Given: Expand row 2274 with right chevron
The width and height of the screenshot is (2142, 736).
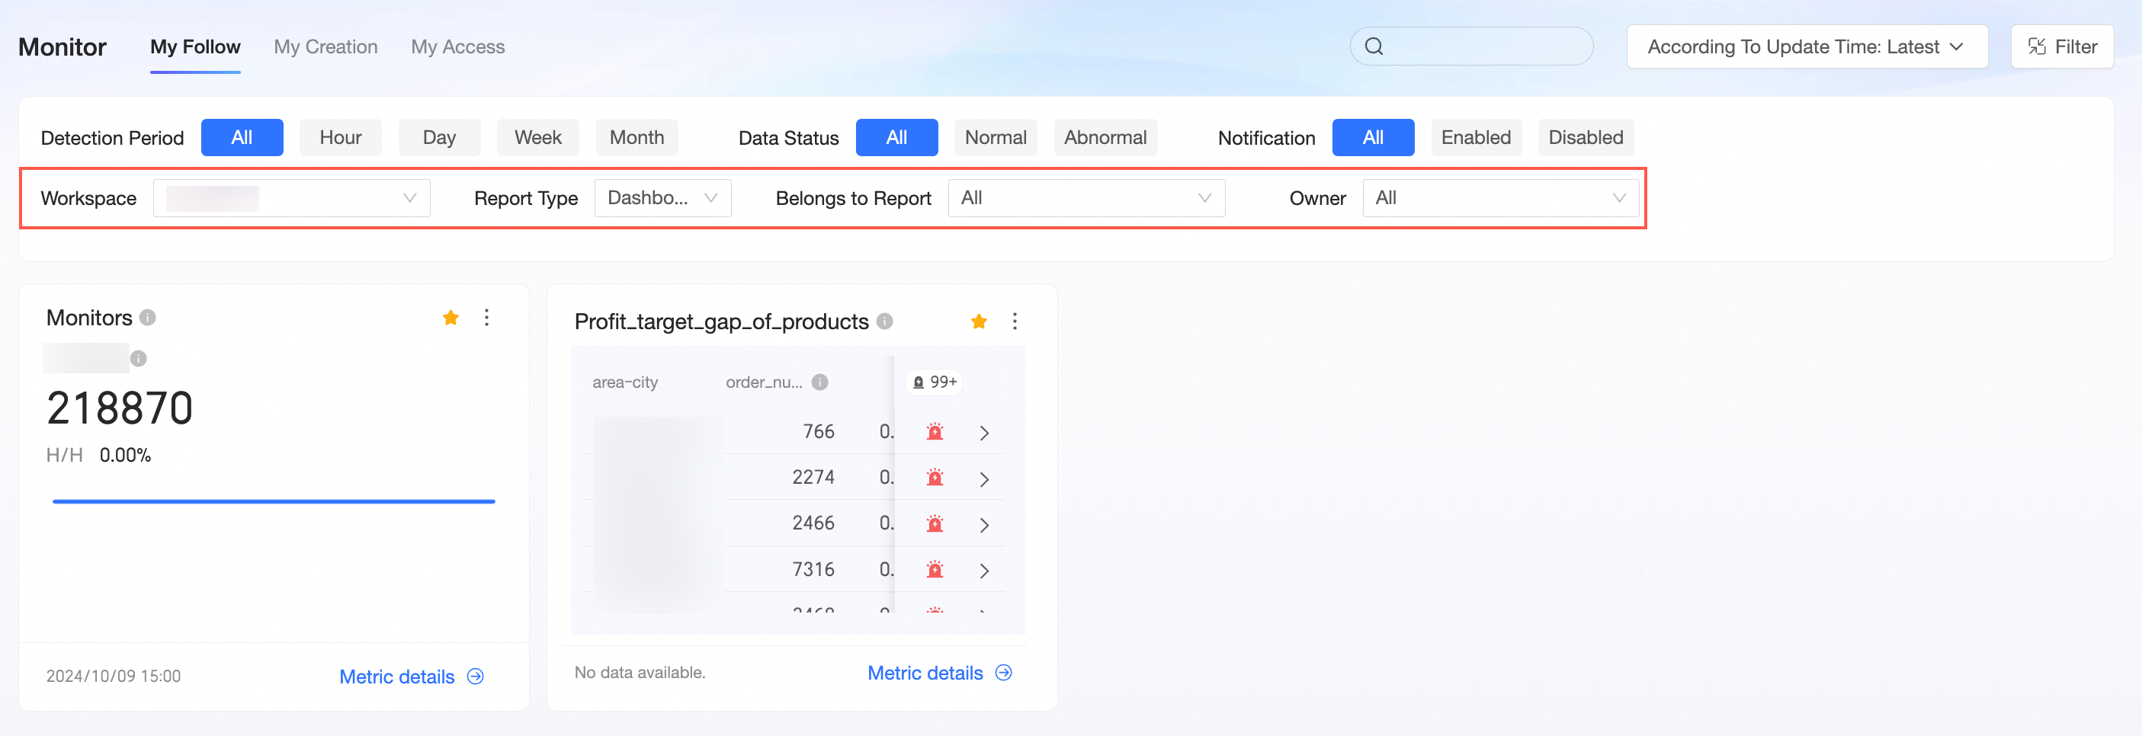Looking at the screenshot, I should [985, 479].
